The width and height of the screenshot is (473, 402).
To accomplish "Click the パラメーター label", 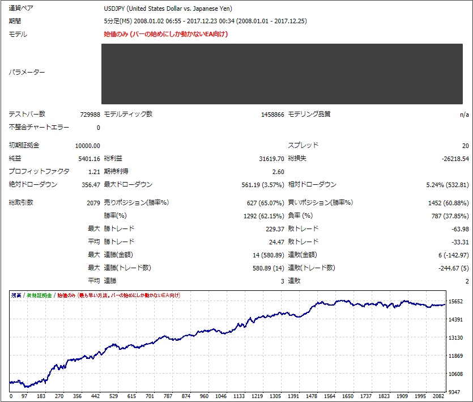I will pyautogui.click(x=27, y=72).
